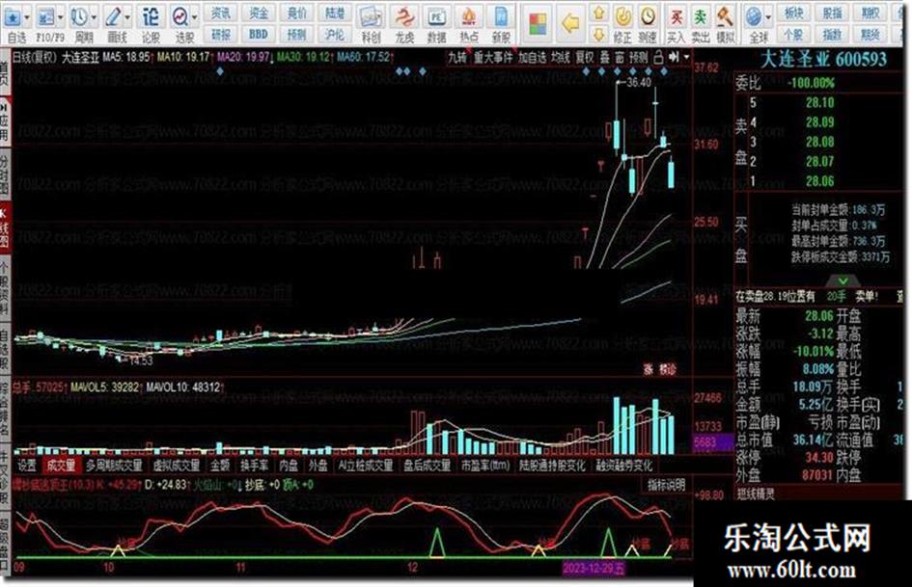Expand the dropdown arrow next to F10/F9
The image size is (912, 587).
(x=60, y=18)
